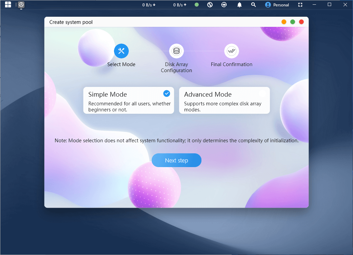Open the sync refresh icon
The width and height of the screenshot is (353, 255).
pyautogui.click(x=224, y=4)
